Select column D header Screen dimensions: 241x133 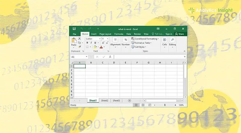[114, 63]
